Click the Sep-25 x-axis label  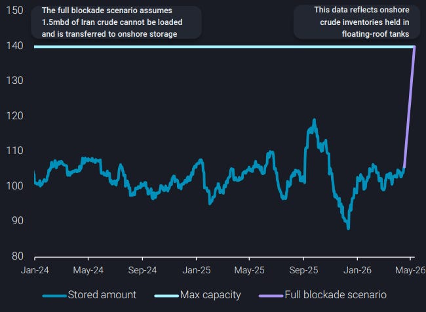coord(303,270)
